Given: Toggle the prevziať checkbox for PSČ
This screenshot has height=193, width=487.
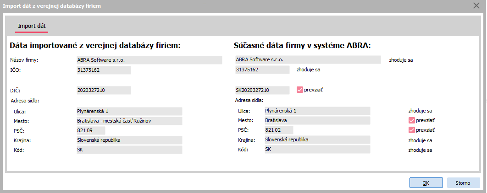Looking at the screenshot, I should point(411,130).
